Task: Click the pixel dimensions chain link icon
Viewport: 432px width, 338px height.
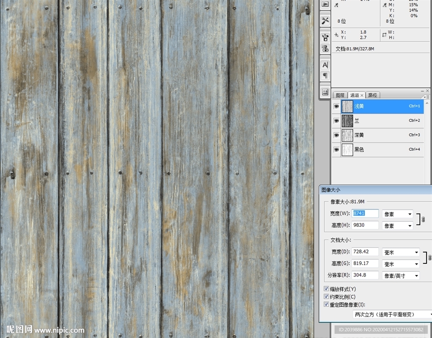Action: (423, 220)
